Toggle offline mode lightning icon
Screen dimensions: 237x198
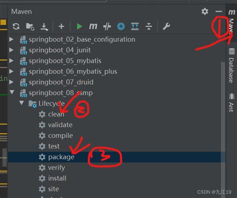(121, 26)
